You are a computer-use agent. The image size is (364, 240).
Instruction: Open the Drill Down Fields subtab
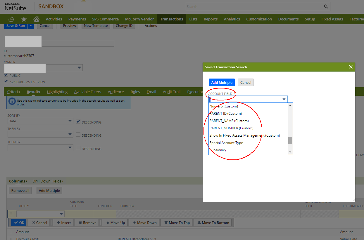(x=48, y=181)
